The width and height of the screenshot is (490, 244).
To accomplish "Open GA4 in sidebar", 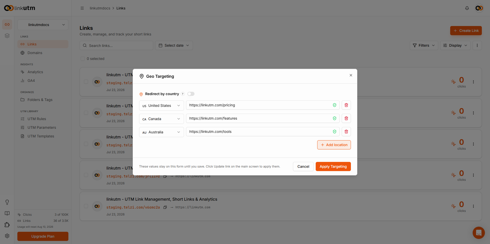I will pyautogui.click(x=43, y=81).
